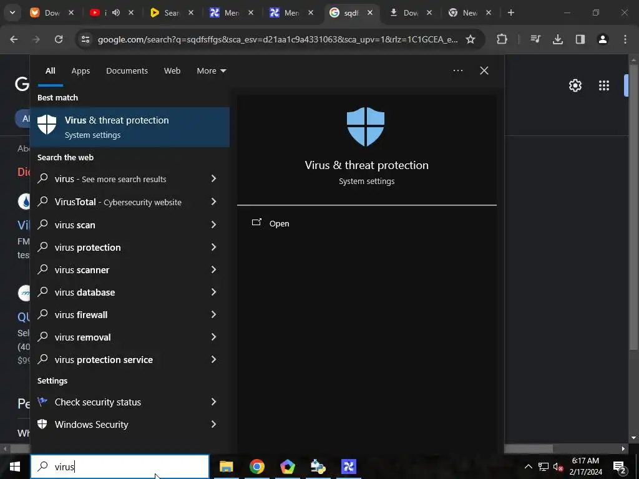Switch to the Web search filter tab
The width and height of the screenshot is (639, 479).
tap(172, 71)
